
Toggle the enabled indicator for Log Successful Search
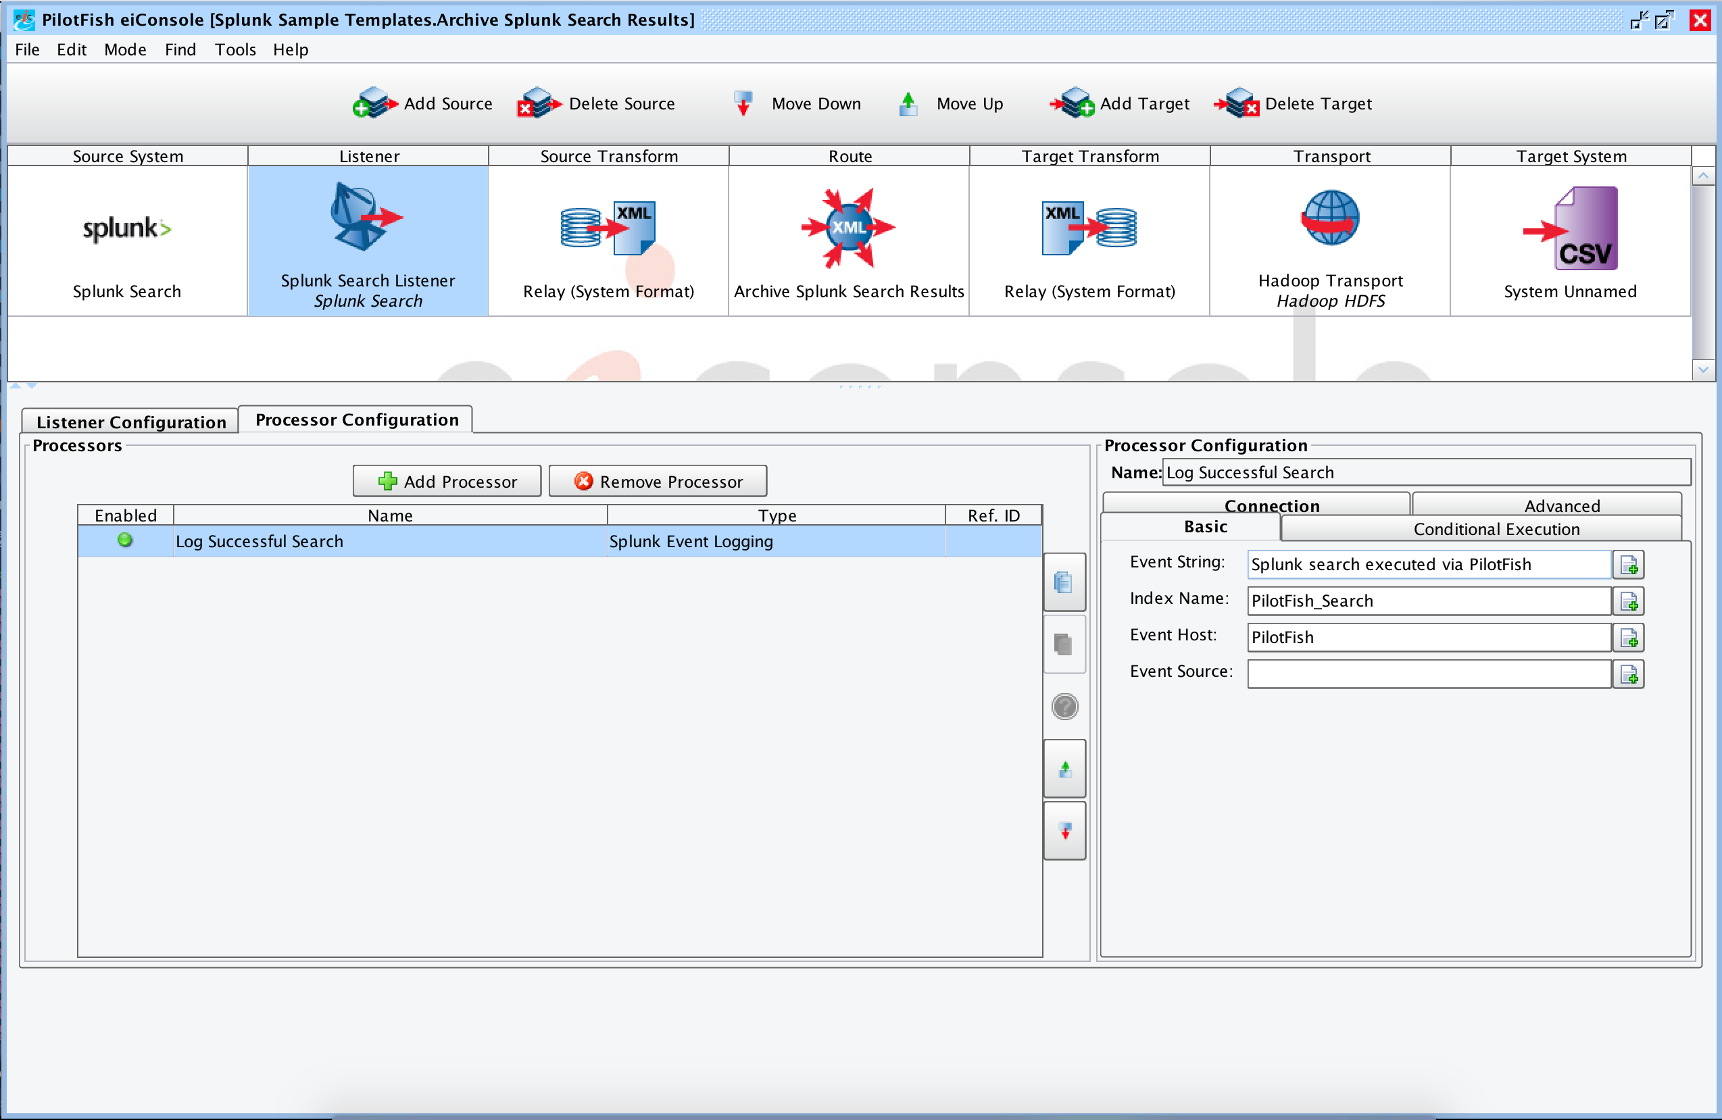125,540
